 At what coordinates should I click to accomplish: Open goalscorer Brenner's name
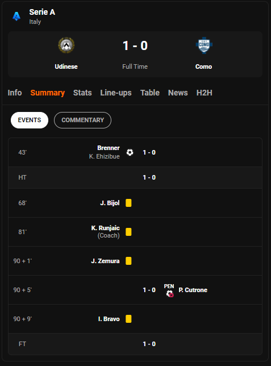coord(109,148)
